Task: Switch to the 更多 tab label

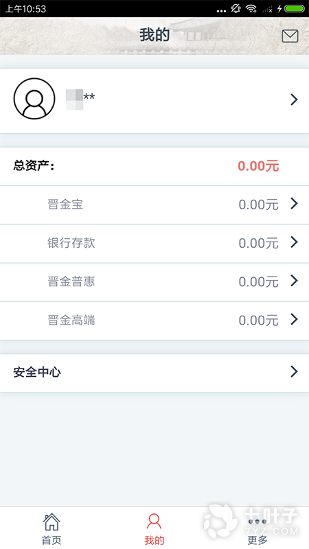Action: [257, 540]
